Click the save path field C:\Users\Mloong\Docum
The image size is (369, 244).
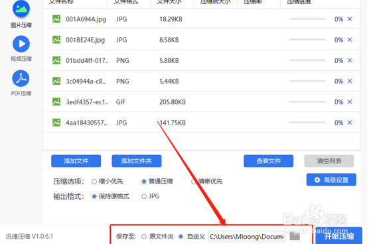(x=247, y=237)
